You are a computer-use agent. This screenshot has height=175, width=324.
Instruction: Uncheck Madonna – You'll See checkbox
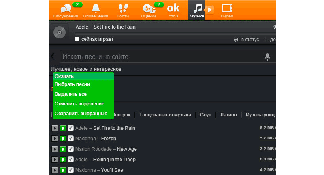click(x=70, y=170)
